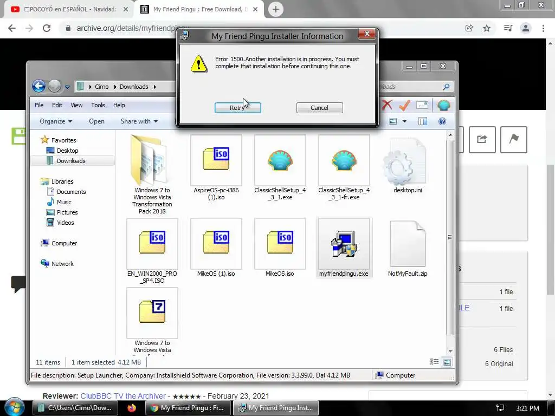This screenshot has width=555, height=416.
Task: Select NotMyFault.zip file
Action: (x=408, y=248)
